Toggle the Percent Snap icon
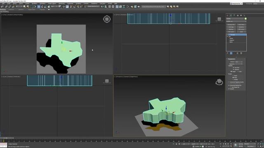 pyautogui.click(x=78, y=7)
